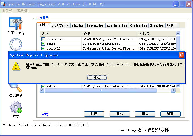Click the horizontal scroll left arrow
The width and height of the screenshot is (193, 136).
pyautogui.click(x=42, y=90)
